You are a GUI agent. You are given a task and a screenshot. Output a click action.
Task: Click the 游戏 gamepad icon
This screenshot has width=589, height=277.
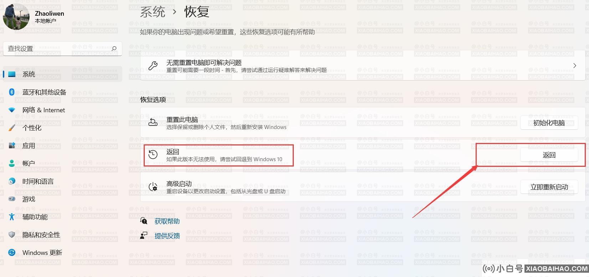pyautogui.click(x=12, y=199)
